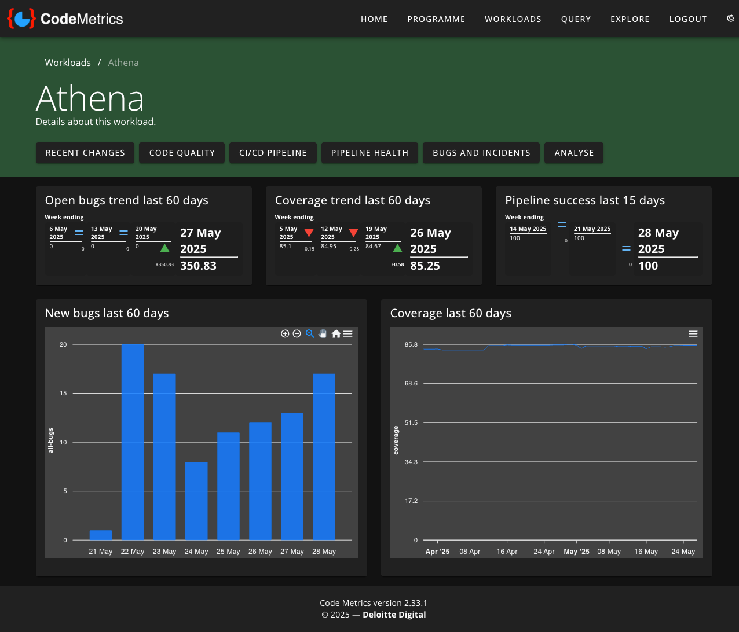Open the QUERY nav item

click(576, 19)
